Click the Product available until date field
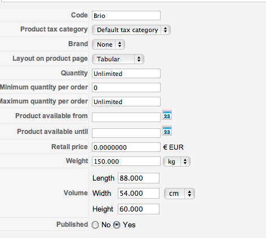Image resolution: width=266 pixels, height=238 pixels. point(126,133)
